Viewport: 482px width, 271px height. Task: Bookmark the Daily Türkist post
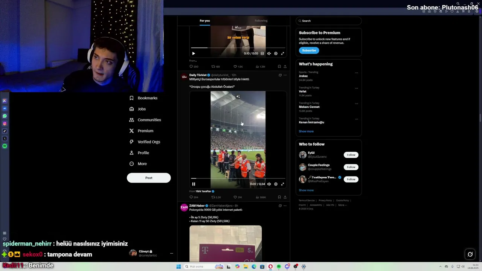coord(279,197)
